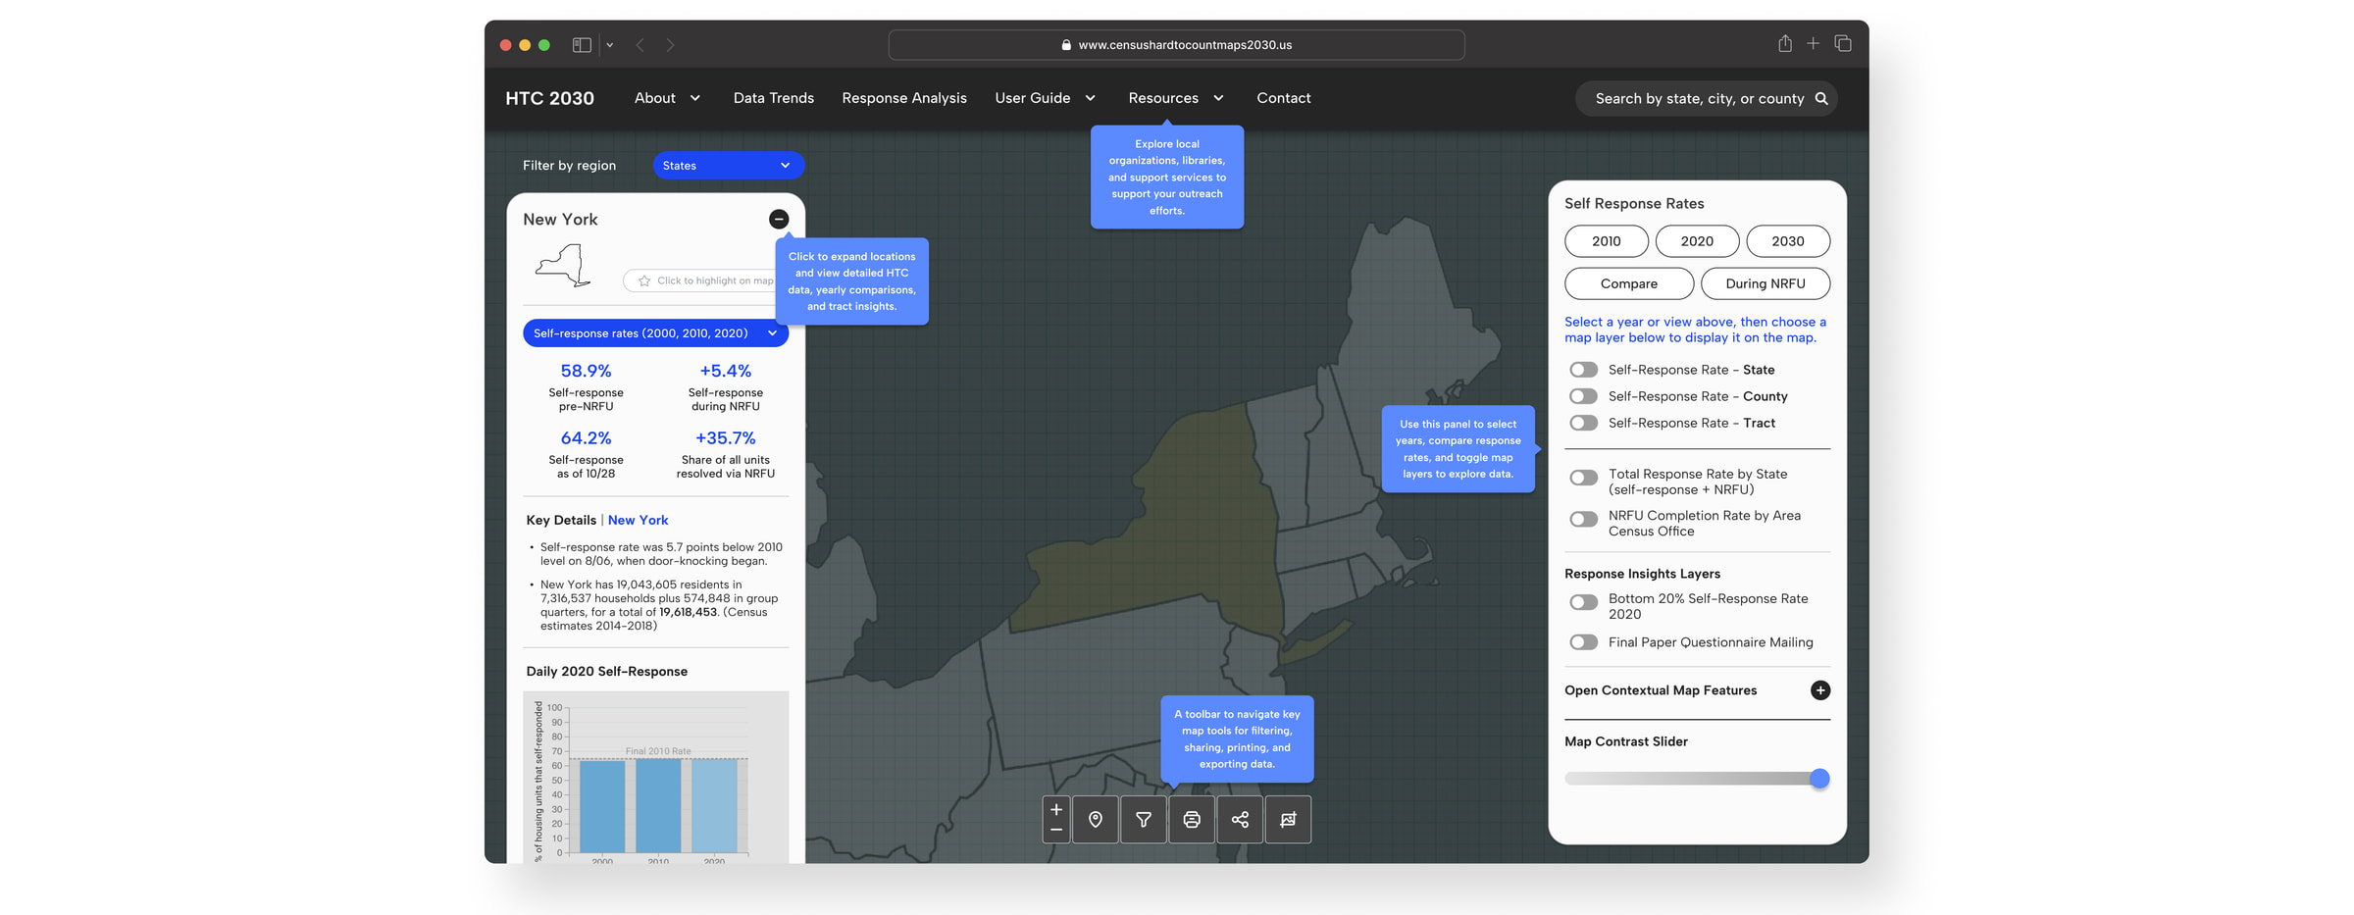Click the search magnifier icon
The width and height of the screenshot is (2354, 915).
pyautogui.click(x=1821, y=98)
